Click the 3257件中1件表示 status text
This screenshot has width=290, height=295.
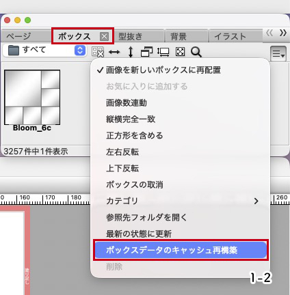tap(36, 152)
